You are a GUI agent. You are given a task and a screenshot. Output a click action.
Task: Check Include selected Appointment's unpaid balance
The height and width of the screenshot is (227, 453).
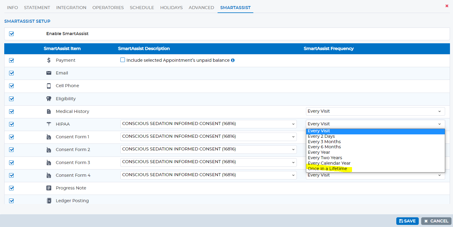coord(122,60)
